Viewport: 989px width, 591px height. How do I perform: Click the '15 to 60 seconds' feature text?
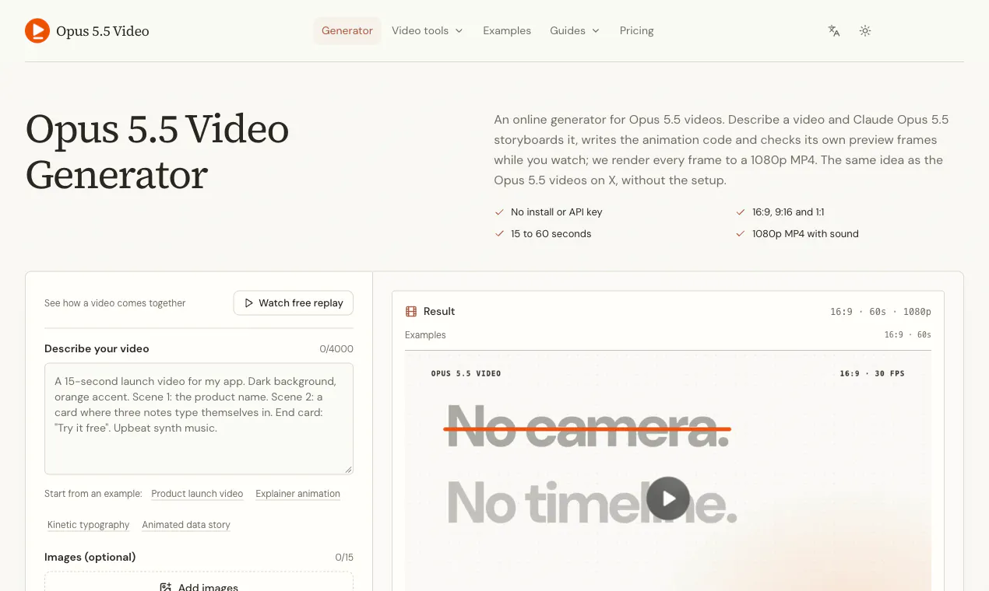[x=551, y=234]
